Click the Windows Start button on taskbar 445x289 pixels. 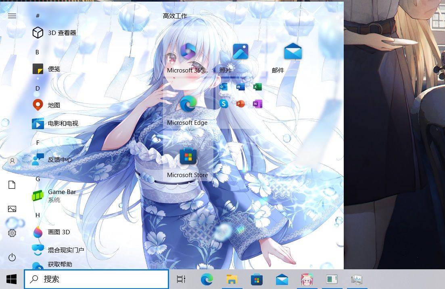coord(11,279)
